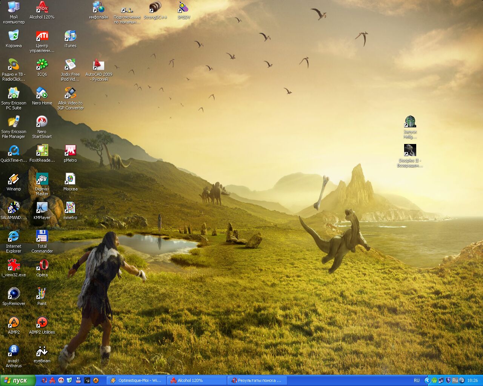Image resolution: width=483 pixels, height=386 pixels.
Task: Select the ICQ6 desktop shortcut
Action: pyautogui.click(x=42, y=67)
